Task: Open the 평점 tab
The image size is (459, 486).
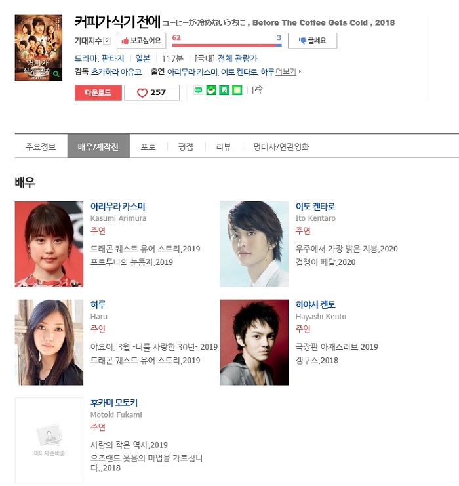Action: [x=186, y=147]
